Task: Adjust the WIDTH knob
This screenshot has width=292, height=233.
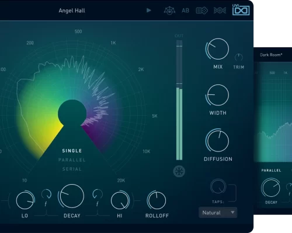Action: pyautogui.click(x=218, y=95)
